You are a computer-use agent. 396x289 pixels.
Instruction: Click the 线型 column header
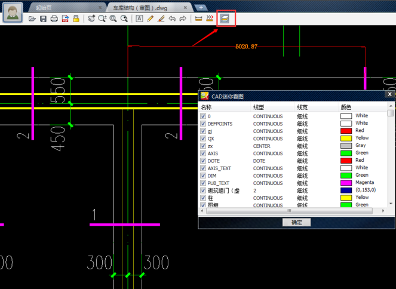tap(259, 107)
